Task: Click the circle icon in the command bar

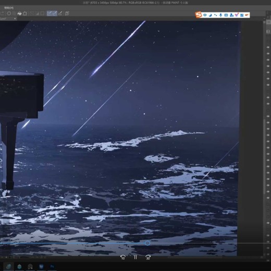Action: coord(9,14)
